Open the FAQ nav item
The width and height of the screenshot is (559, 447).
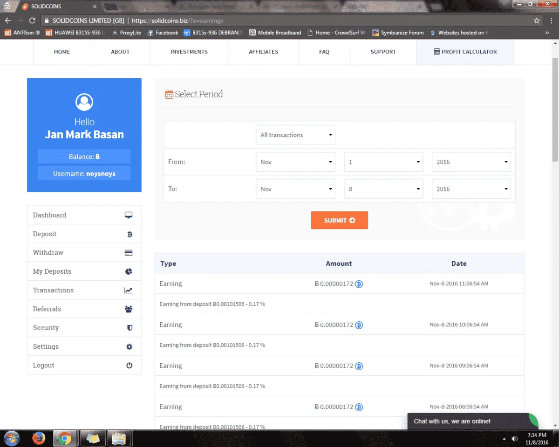pyautogui.click(x=324, y=52)
